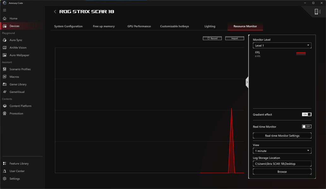Click the Devices icon in sidebar

tap(4, 26)
